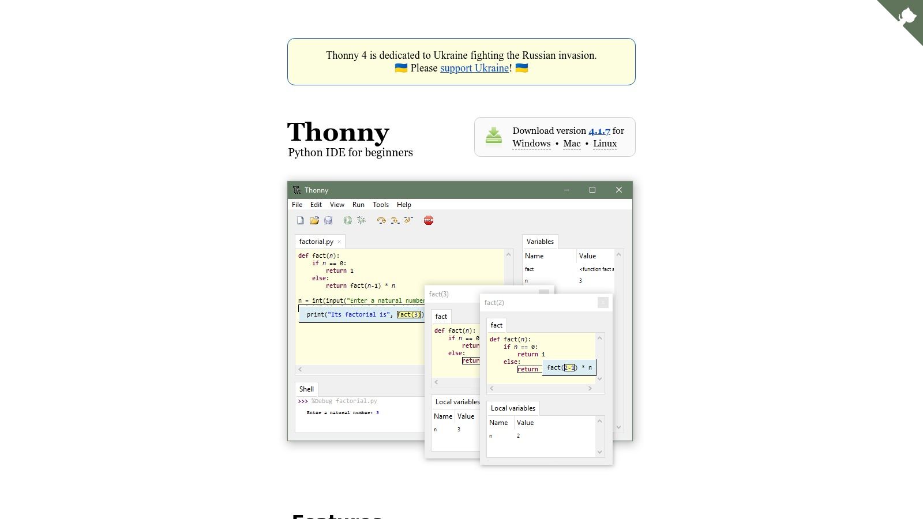Click the green download arrow icon
The width and height of the screenshot is (923, 519).
tap(493, 136)
